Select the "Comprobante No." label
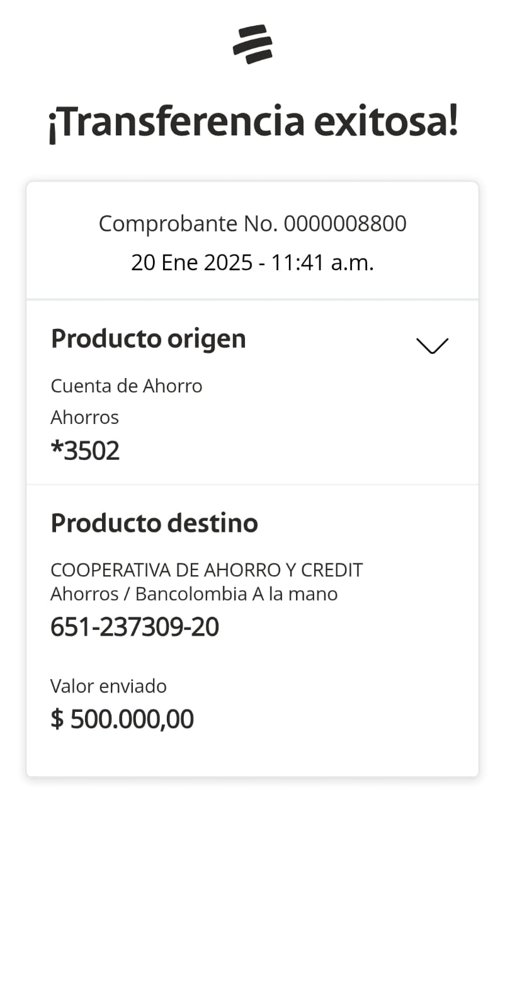The image size is (505, 1008). 188,224
